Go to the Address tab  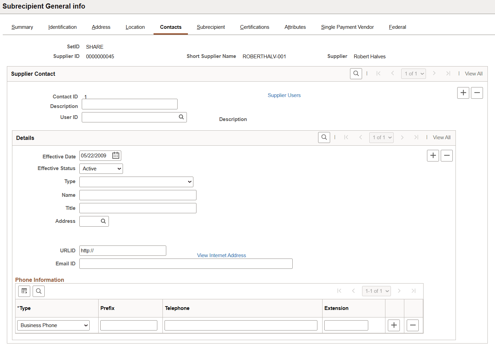101,27
